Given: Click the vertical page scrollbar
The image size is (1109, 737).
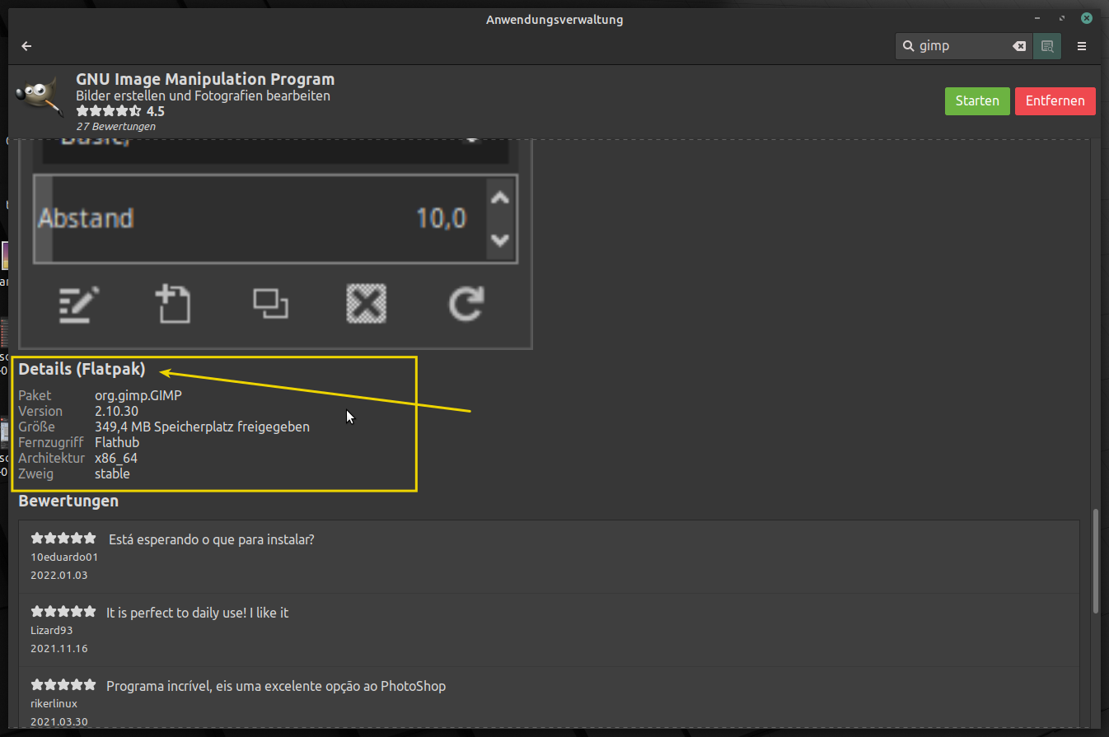Looking at the screenshot, I should [x=1096, y=560].
